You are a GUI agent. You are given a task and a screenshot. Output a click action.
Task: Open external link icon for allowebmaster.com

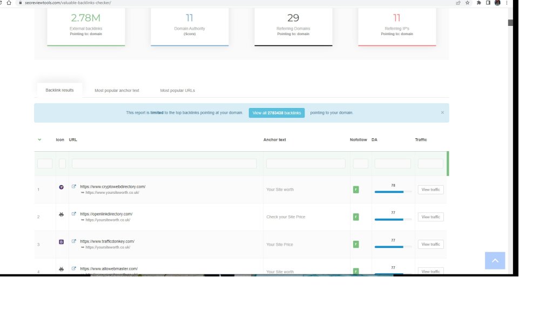coord(73,268)
